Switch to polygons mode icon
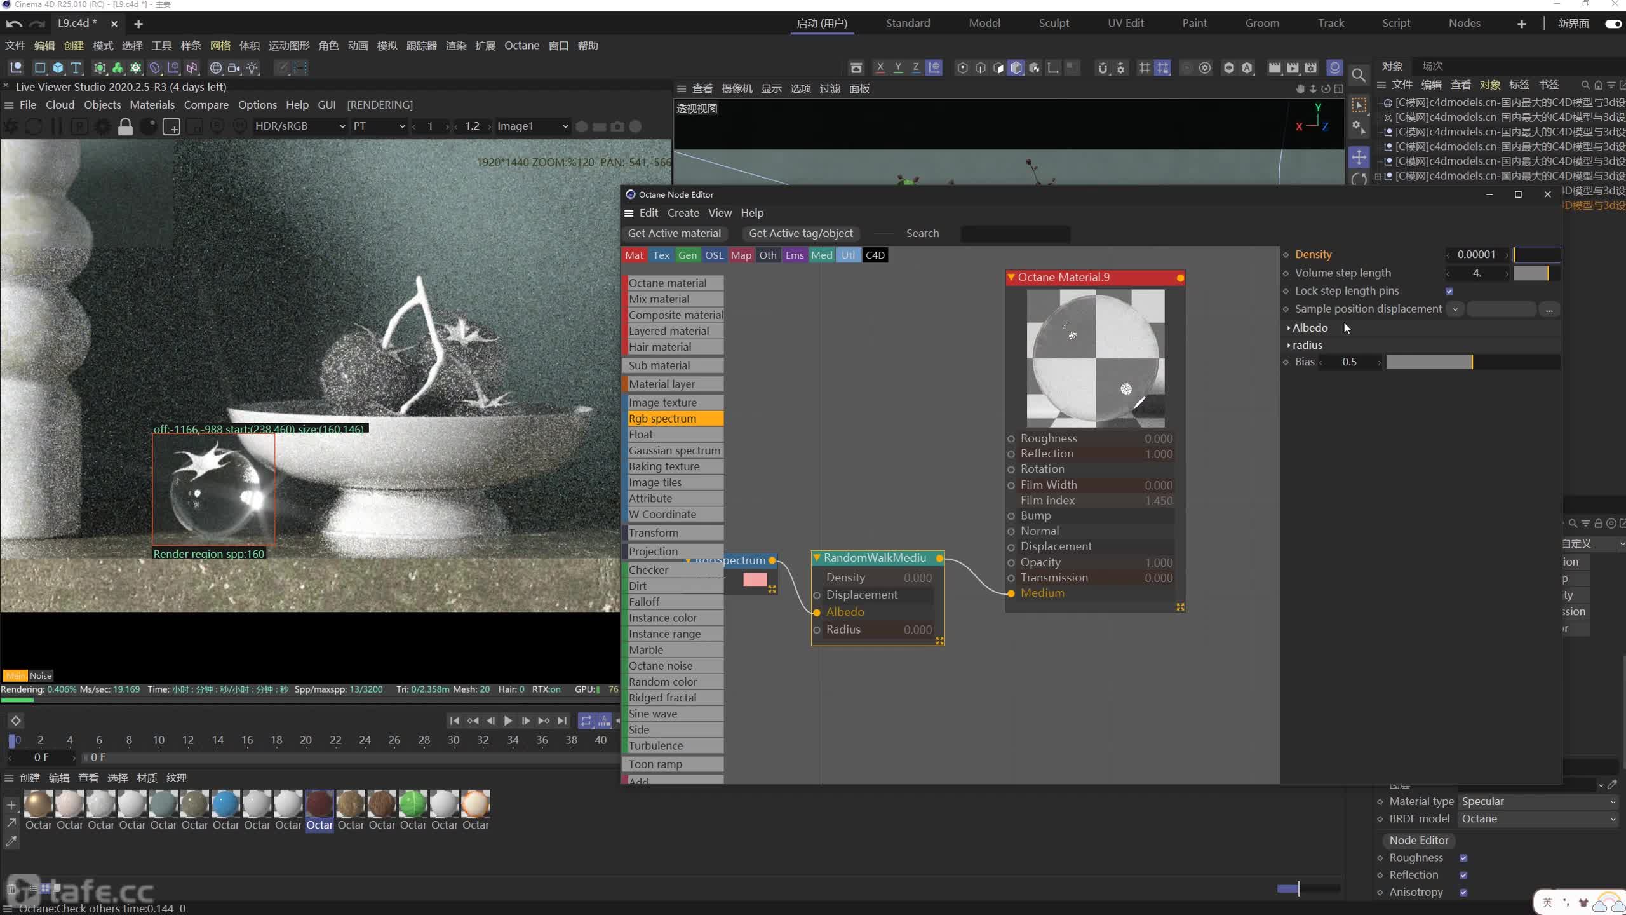 click(x=998, y=68)
